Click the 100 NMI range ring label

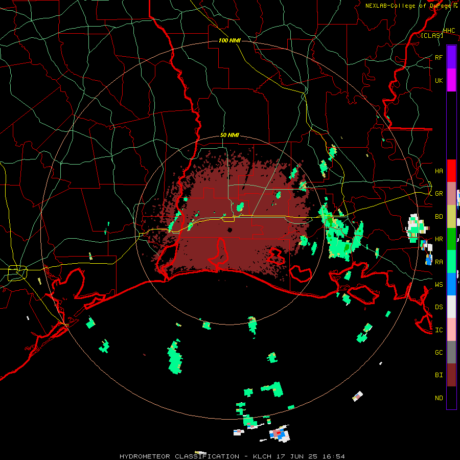click(229, 40)
